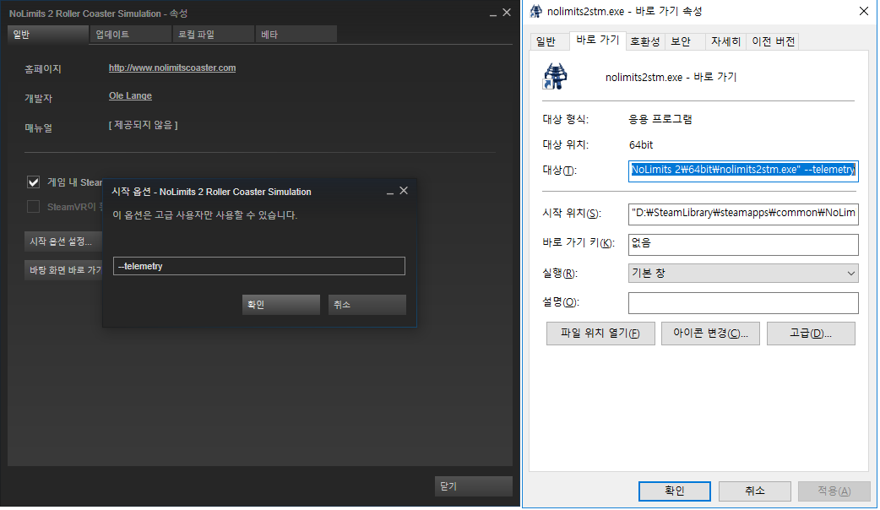Open the 실행 dropdown showing 기본 창

coord(743,274)
